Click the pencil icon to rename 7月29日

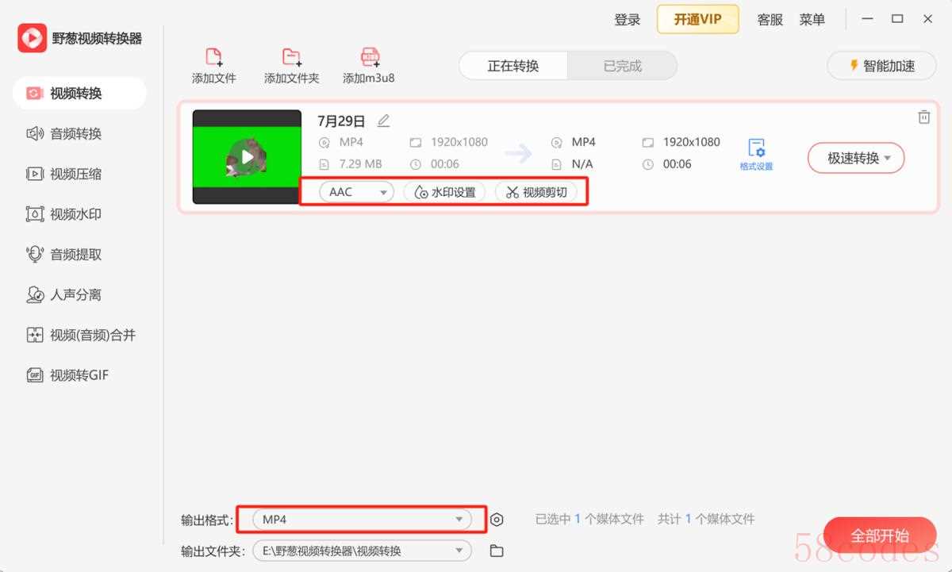click(x=383, y=121)
